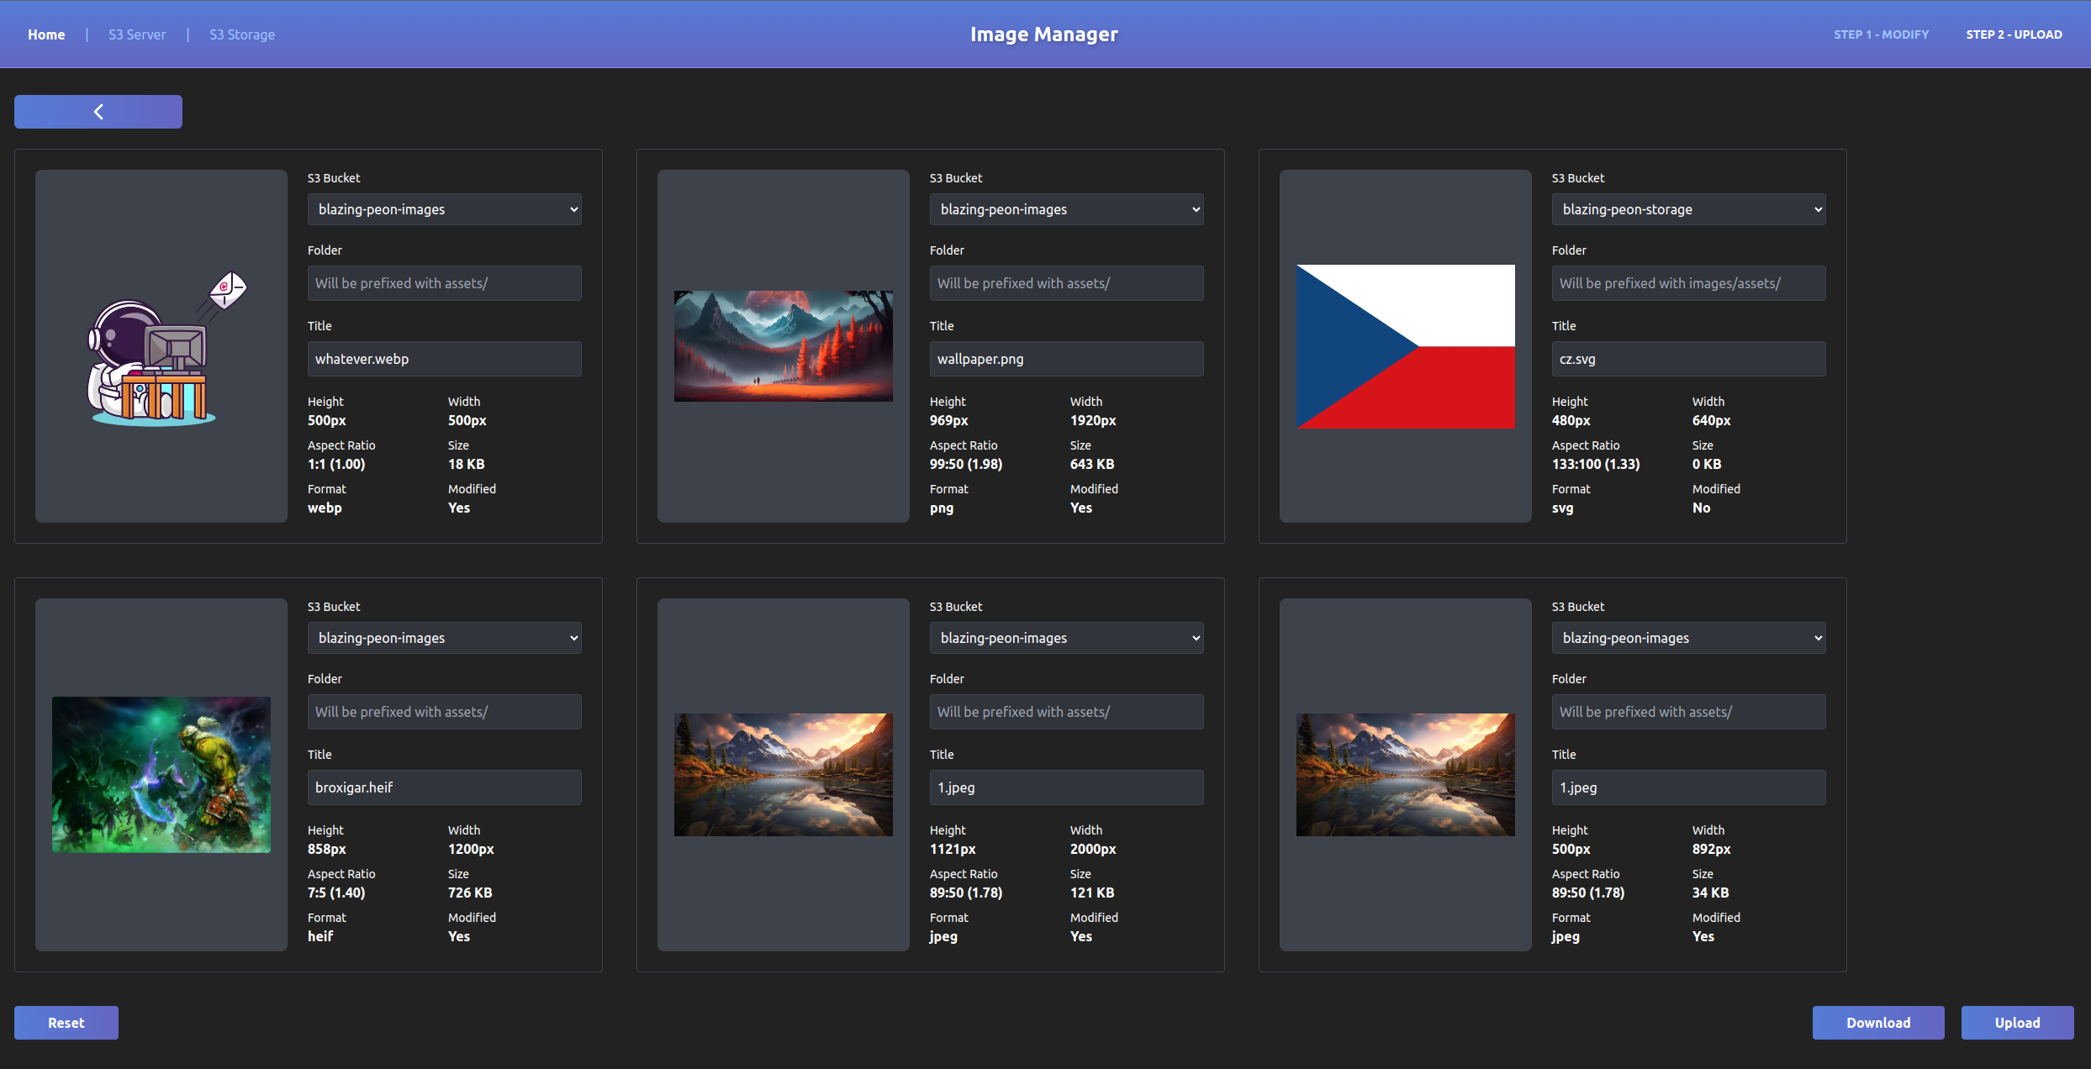This screenshot has height=1069, width=2091.
Task: Open S3 Bucket dropdown for whatever.webp
Action: tap(444, 209)
